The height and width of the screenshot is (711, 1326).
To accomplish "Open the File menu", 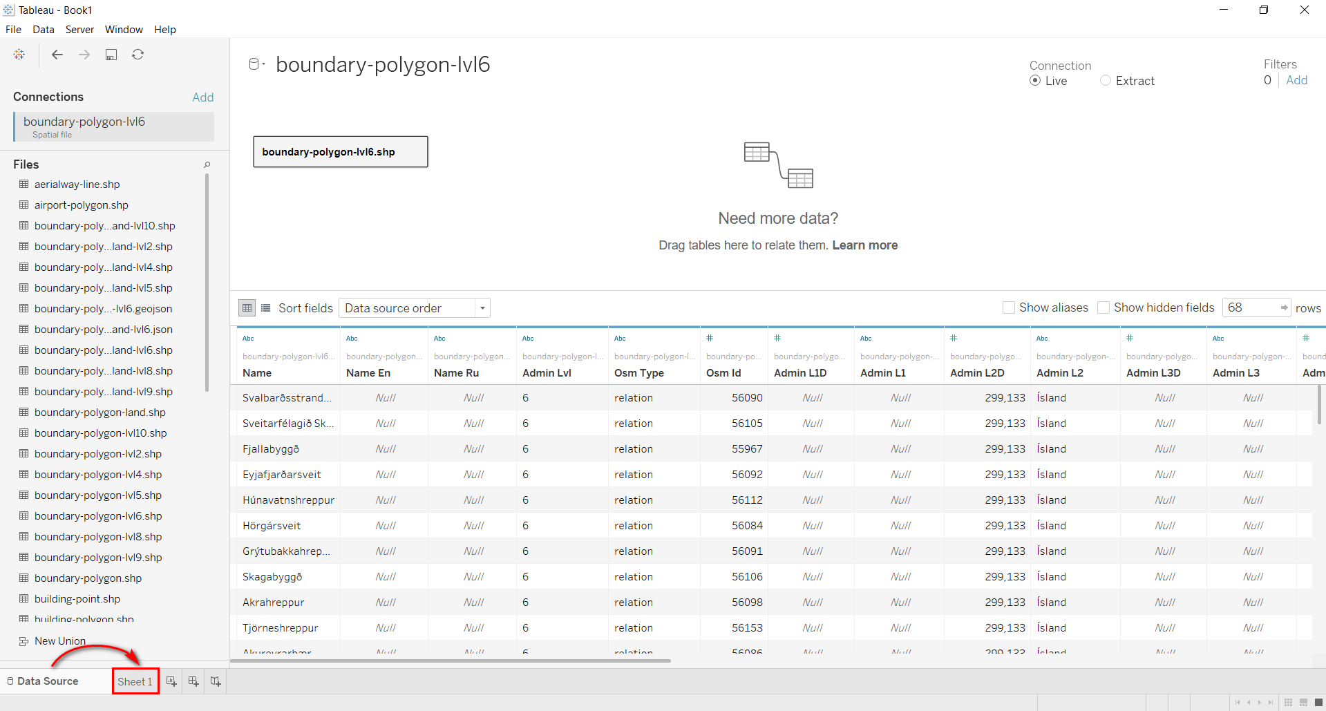I will [13, 30].
